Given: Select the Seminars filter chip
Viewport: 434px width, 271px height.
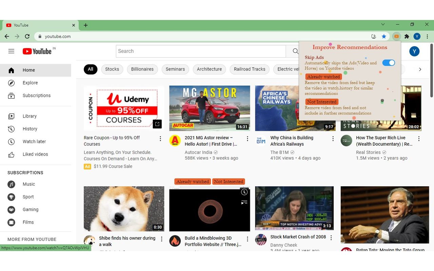Looking at the screenshot, I should coord(175,69).
